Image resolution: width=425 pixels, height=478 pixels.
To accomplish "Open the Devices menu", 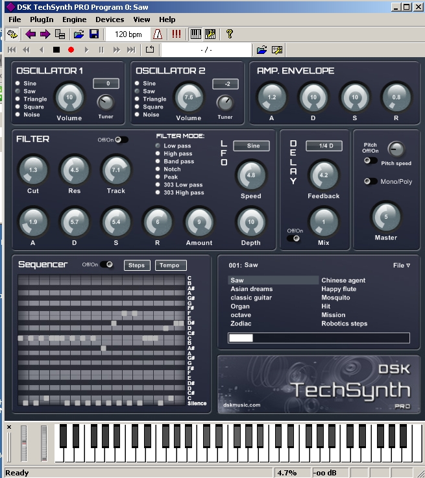I will pos(110,19).
